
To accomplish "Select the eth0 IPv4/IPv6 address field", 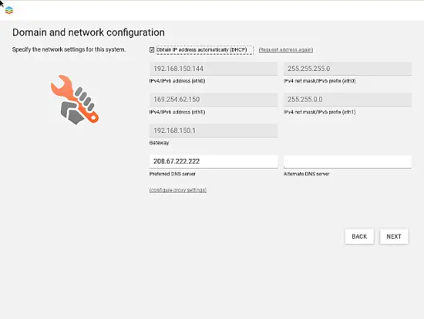I will pyautogui.click(x=214, y=69).
